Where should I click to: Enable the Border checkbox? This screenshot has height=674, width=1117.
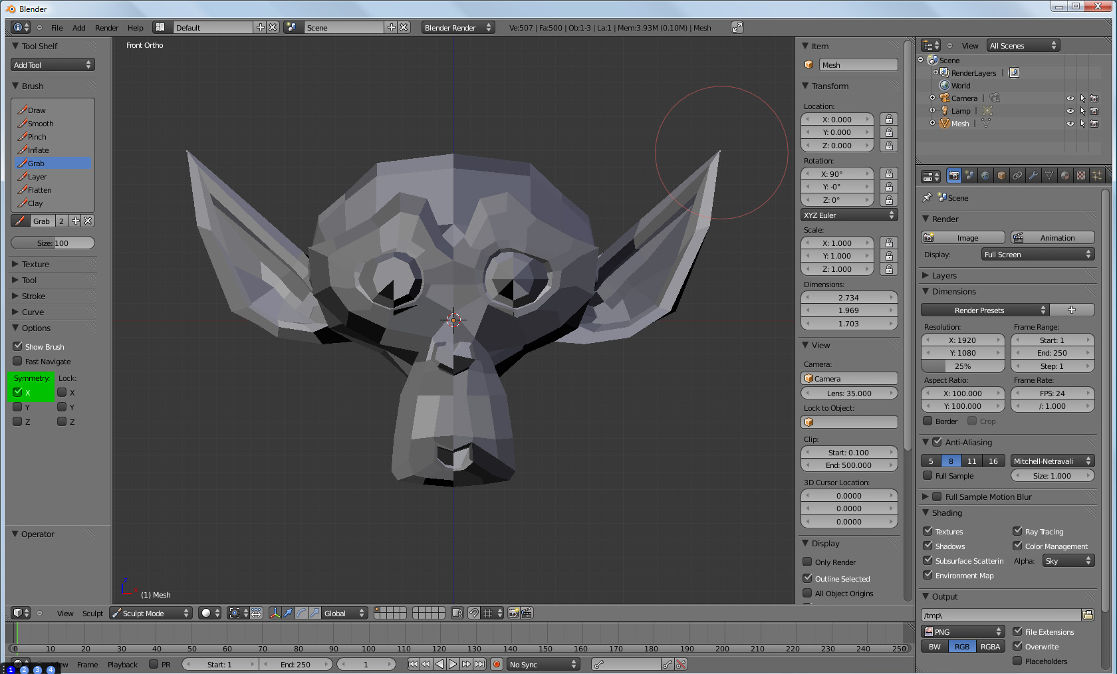pyautogui.click(x=928, y=421)
